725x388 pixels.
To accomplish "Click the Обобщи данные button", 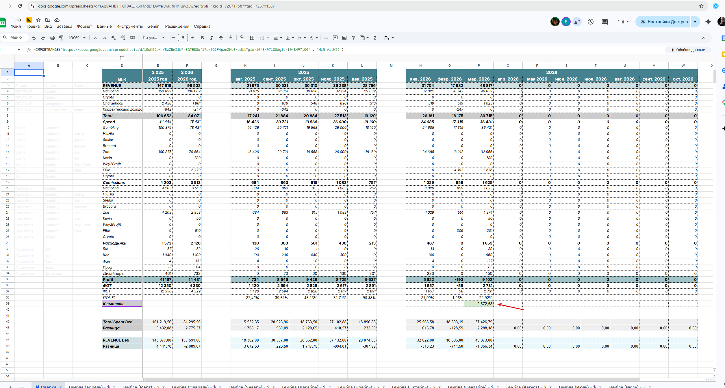I will point(688,50).
